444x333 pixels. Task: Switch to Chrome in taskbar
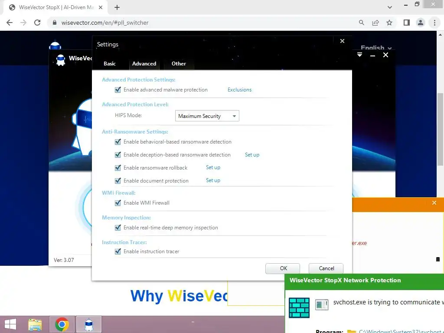[62, 324]
